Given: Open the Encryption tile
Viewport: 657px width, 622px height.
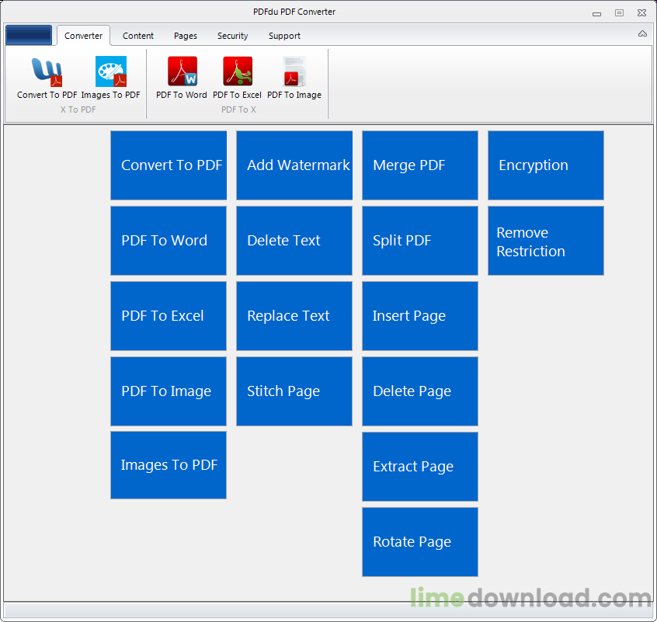Looking at the screenshot, I should [545, 165].
